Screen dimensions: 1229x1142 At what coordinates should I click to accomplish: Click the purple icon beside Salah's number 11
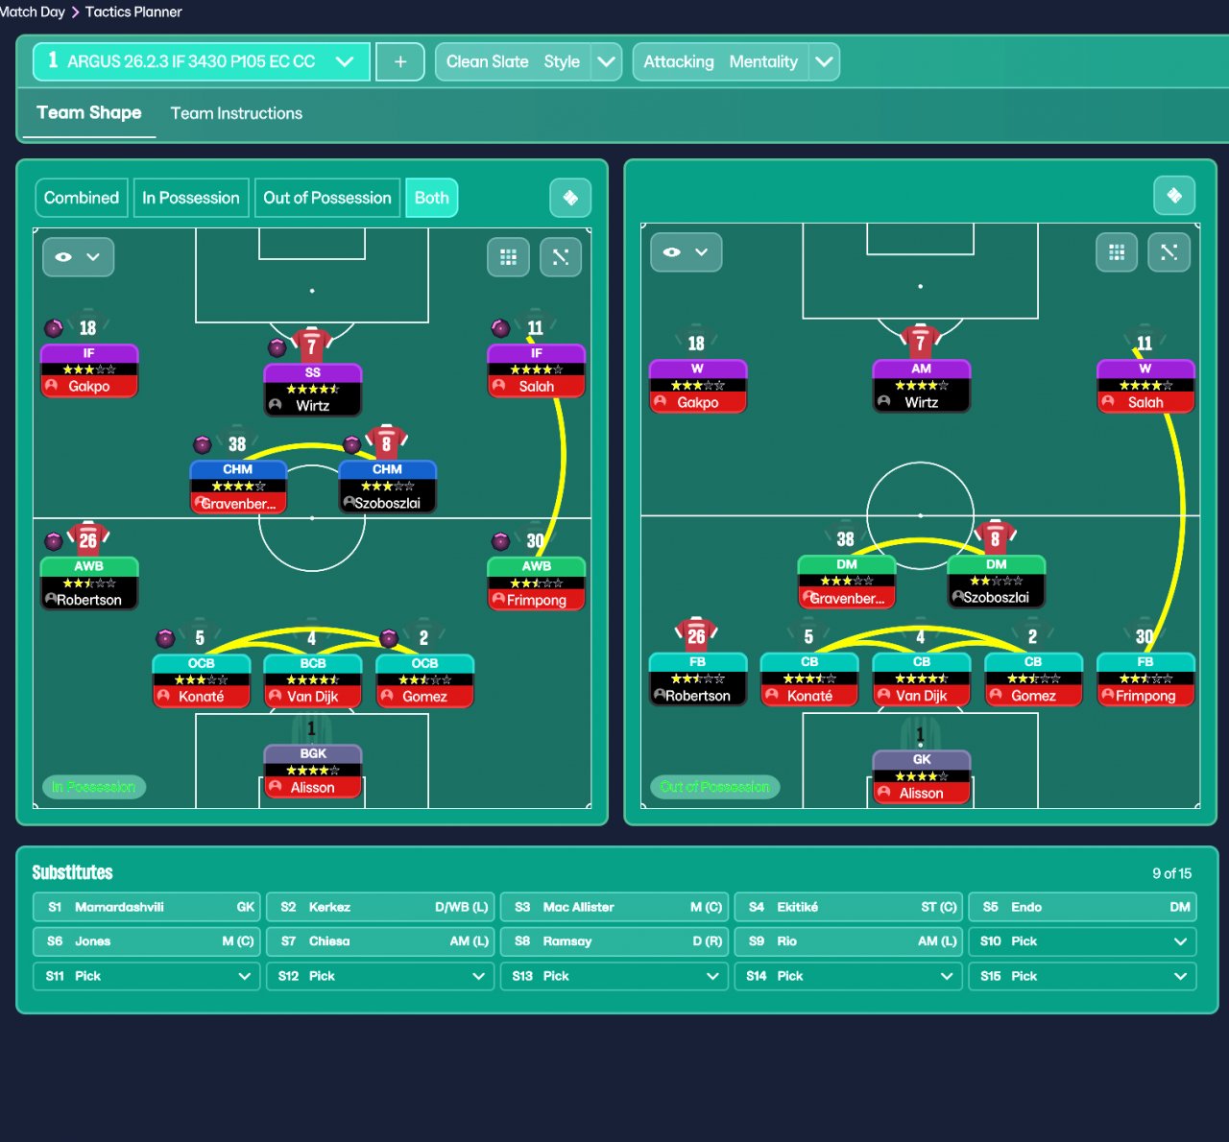click(501, 328)
